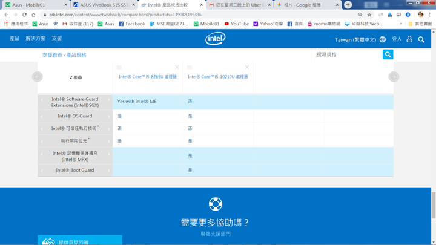This screenshot has width=436, height=245.
Task: Reload the Intel ARK page
Action: click(x=24, y=15)
